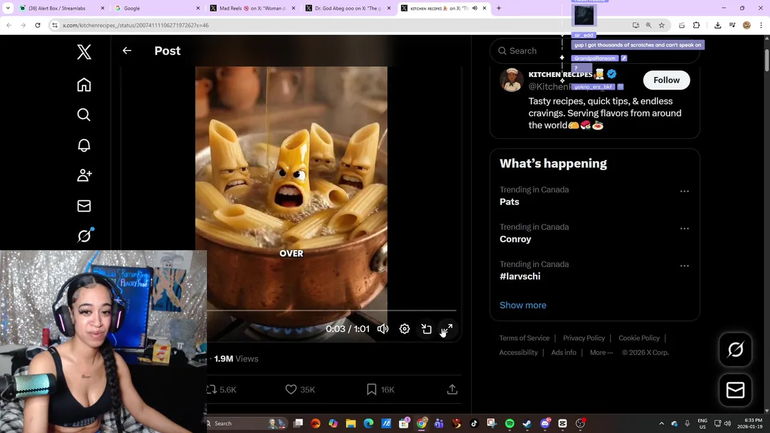
Task: Open trending hashtag #larvschi
Action: tap(520, 277)
